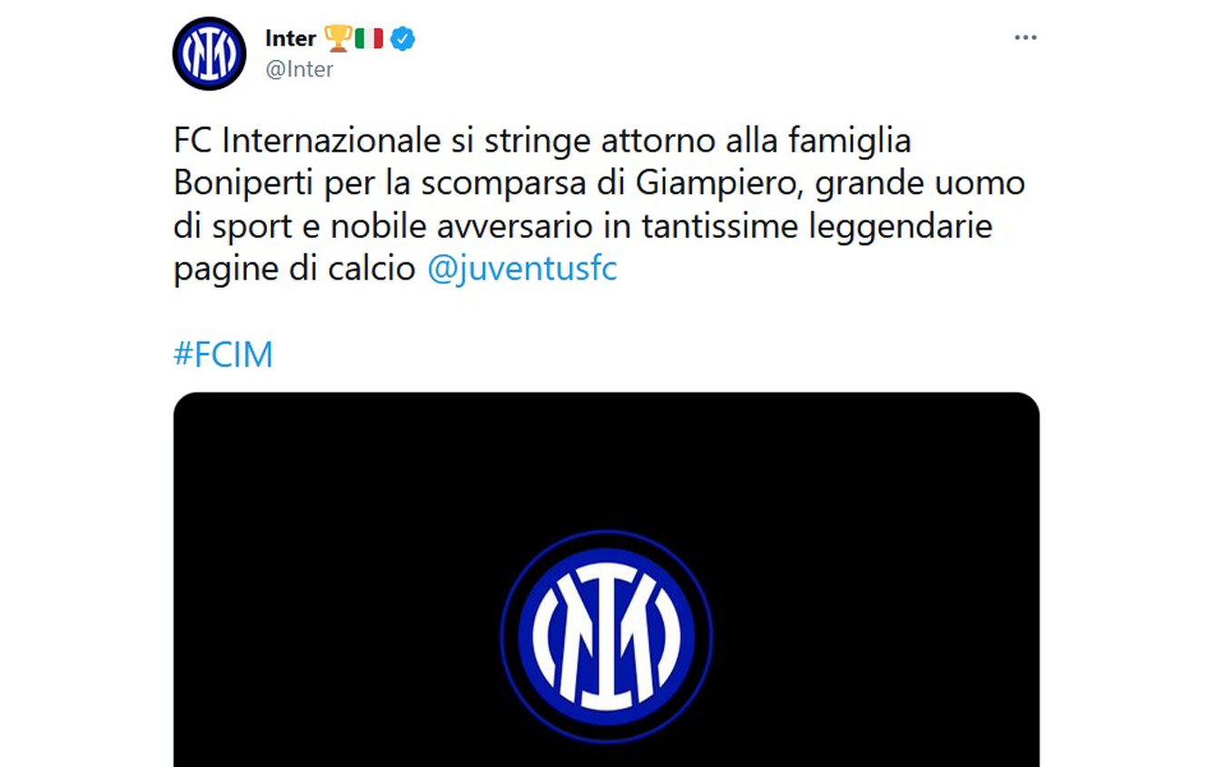Viewport: 1226px width, 767px height.
Task: Open the #FCIM hashtag
Action: [222, 355]
